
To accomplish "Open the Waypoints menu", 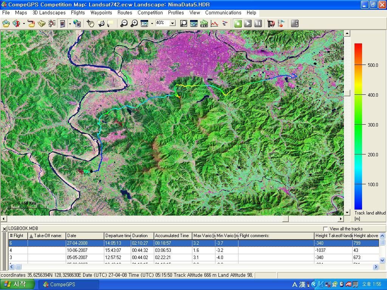I will pyautogui.click(x=101, y=12).
